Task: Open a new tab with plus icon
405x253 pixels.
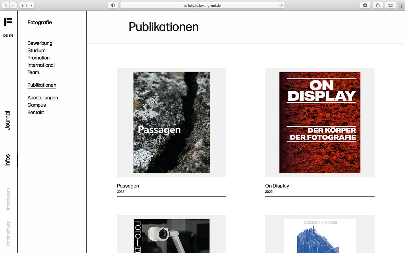Action: point(401,7)
